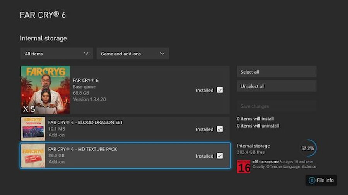348x195 pixels.
Task: Select the Blood Dragon Set thumbnail image
Action: (33, 129)
